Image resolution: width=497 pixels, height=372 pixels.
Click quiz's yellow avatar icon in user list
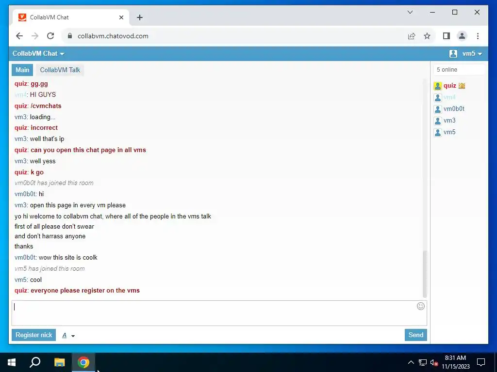click(438, 86)
